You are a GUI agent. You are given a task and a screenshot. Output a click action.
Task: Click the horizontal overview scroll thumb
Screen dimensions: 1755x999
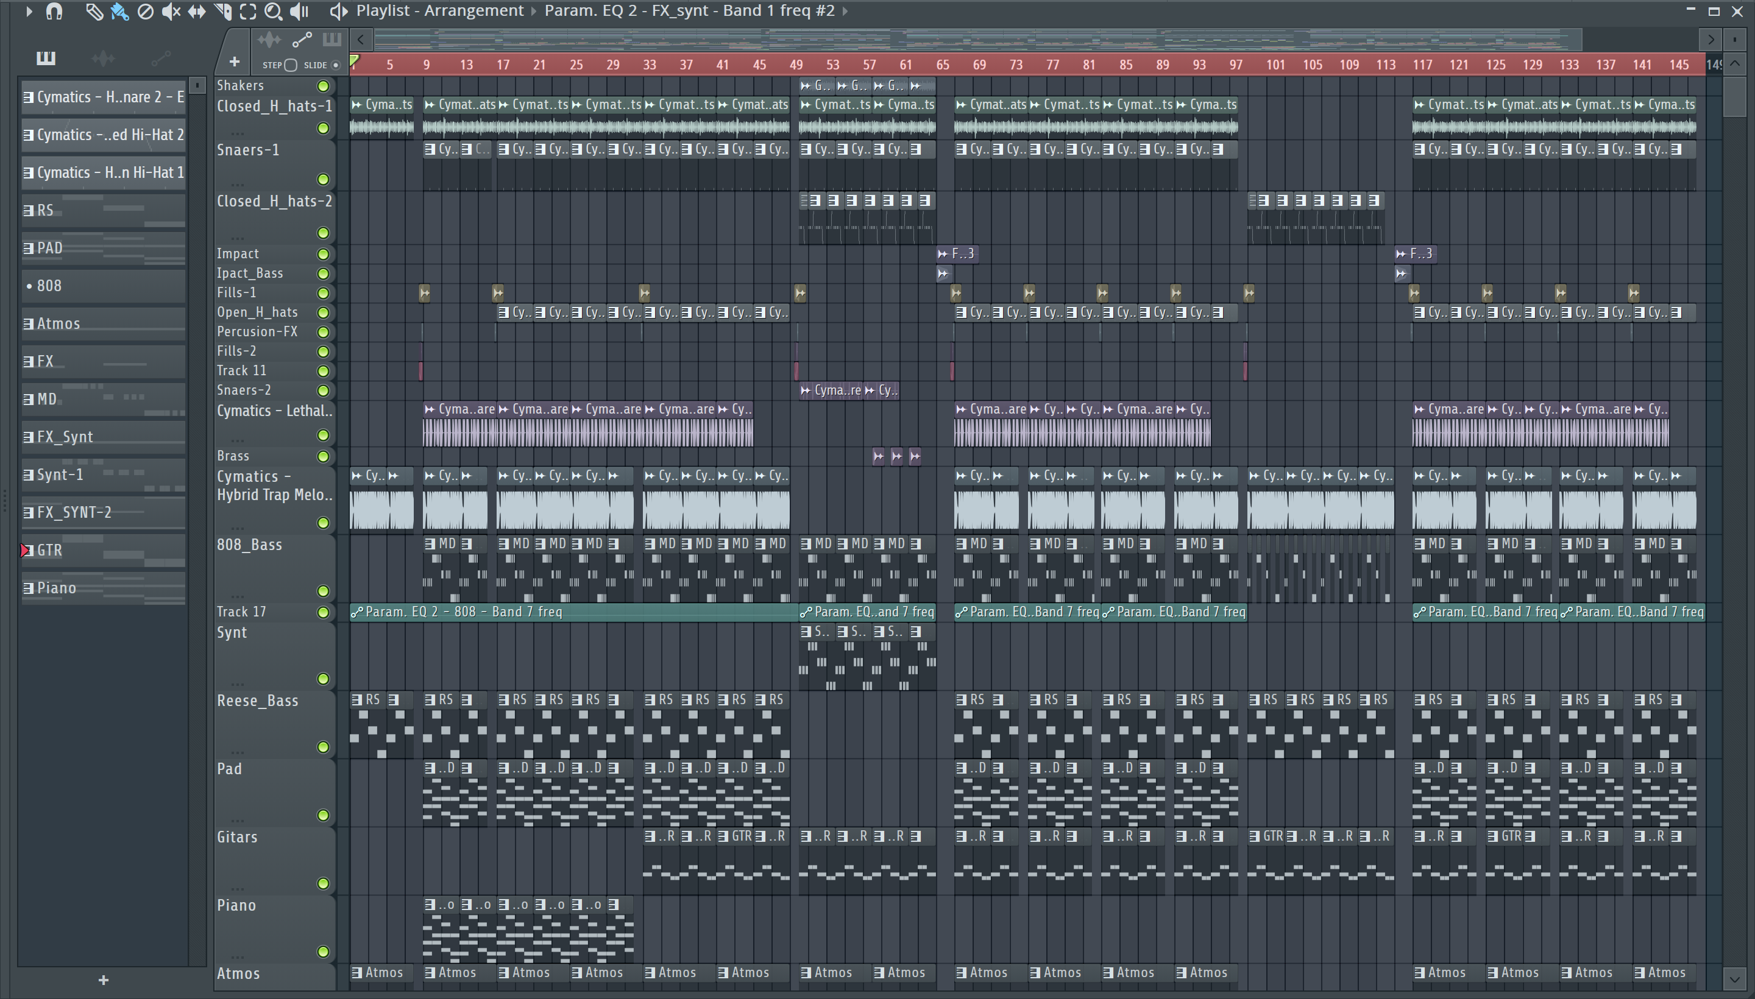(x=978, y=40)
